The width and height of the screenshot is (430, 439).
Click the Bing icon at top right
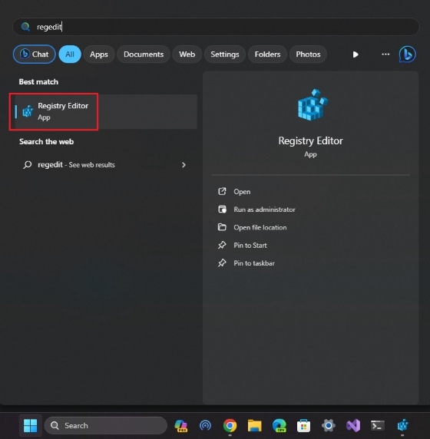[x=407, y=54]
